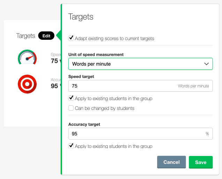Click the red bullseye accuracy icon
This screenshot has width=222, height=179.
coord(27,84)
